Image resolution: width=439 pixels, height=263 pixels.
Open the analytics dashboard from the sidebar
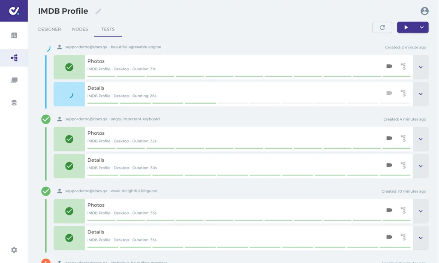pos(15,34)
